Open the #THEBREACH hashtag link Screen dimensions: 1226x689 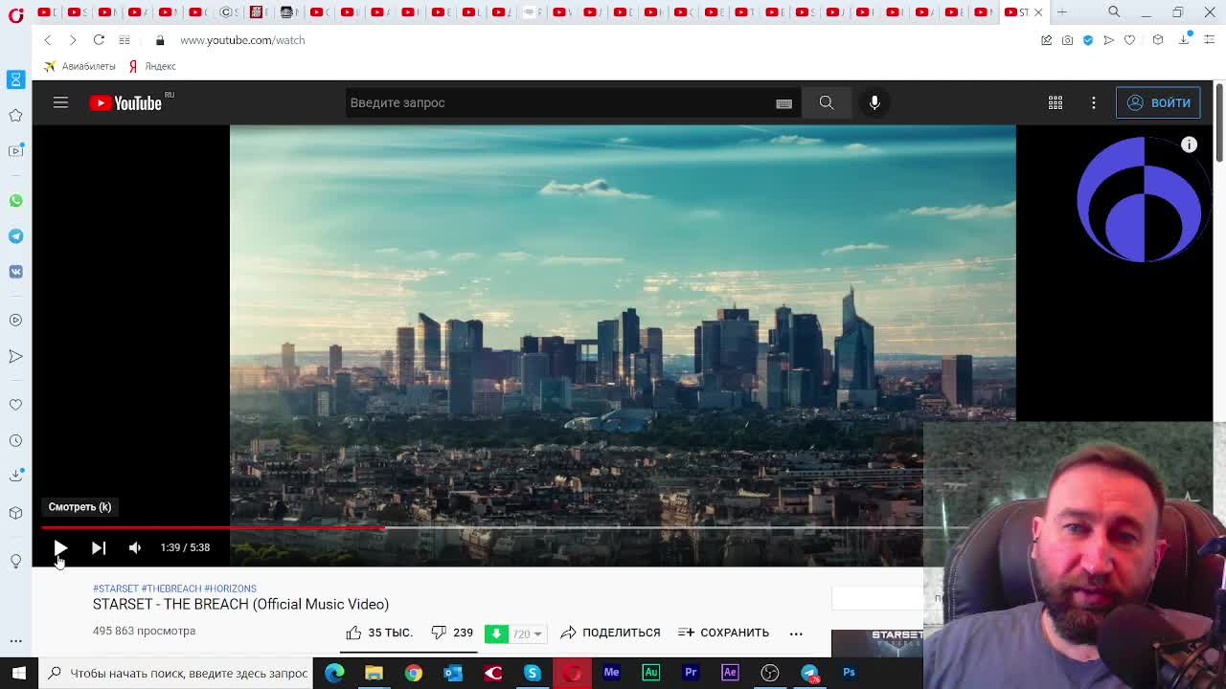[171, 589]
